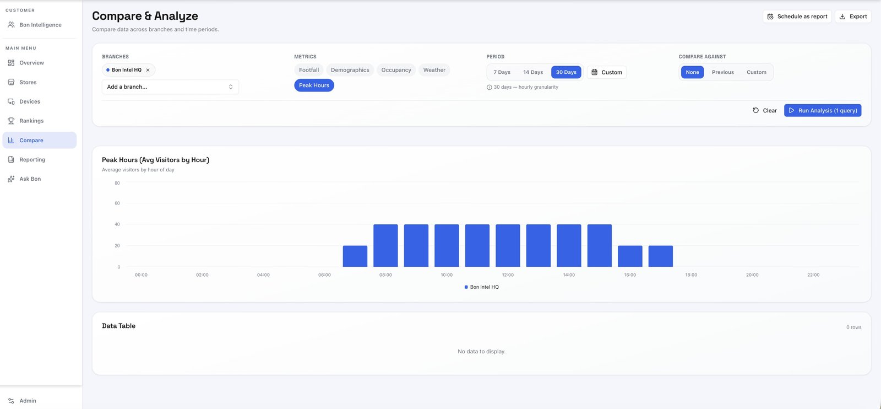
Task: Set compare against to None
Action: (x=692, y=72)
